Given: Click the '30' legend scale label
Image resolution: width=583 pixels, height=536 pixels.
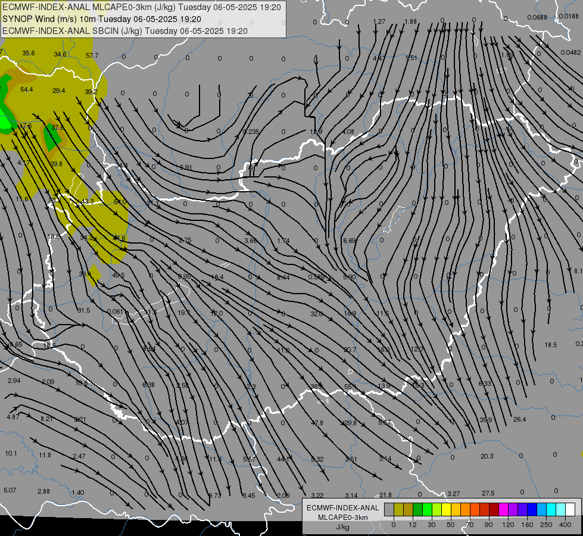Looking at the screenshot, I should point(431,525).
